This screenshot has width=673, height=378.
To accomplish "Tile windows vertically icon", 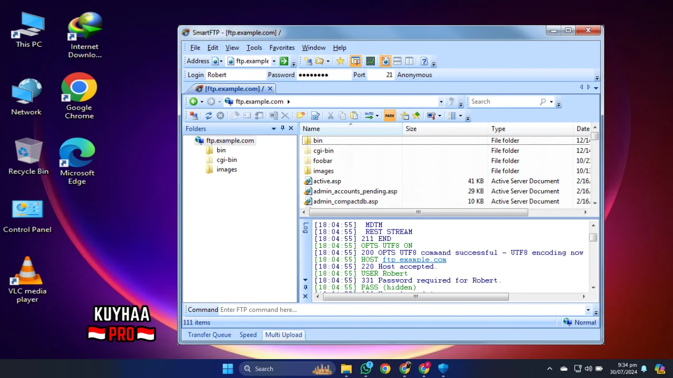I will pyautogui.click(x=409, y=61).
